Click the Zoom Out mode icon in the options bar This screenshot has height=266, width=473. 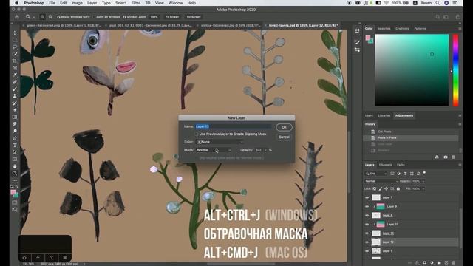pos(50,17)
